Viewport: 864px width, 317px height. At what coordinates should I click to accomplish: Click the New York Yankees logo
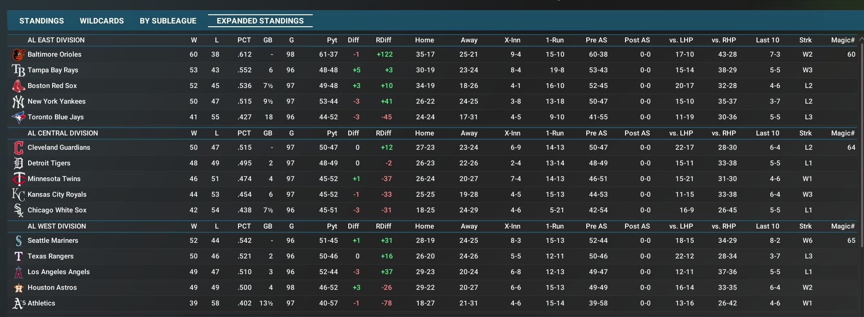point(18,102)
